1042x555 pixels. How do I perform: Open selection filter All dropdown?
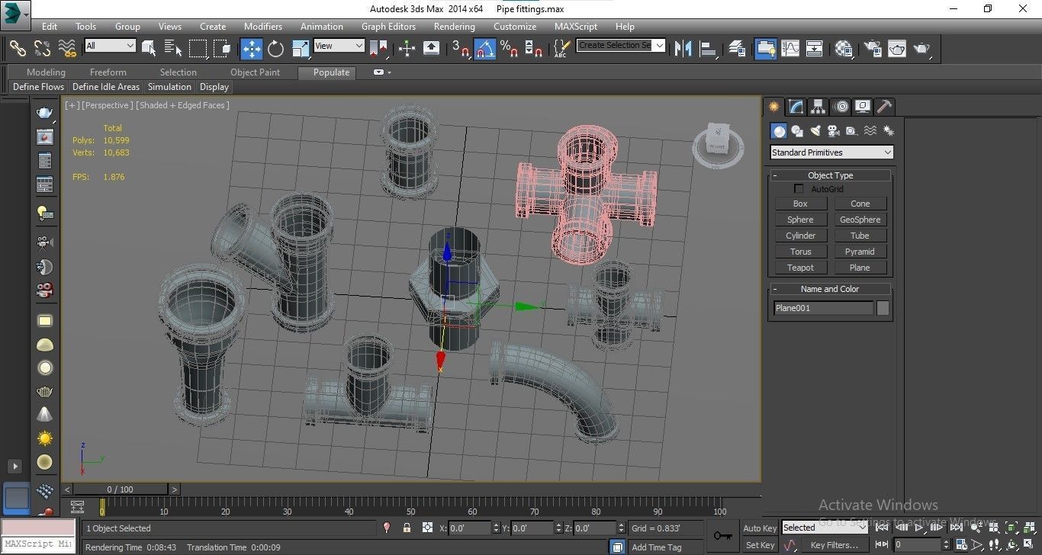[x=111, y=46]
